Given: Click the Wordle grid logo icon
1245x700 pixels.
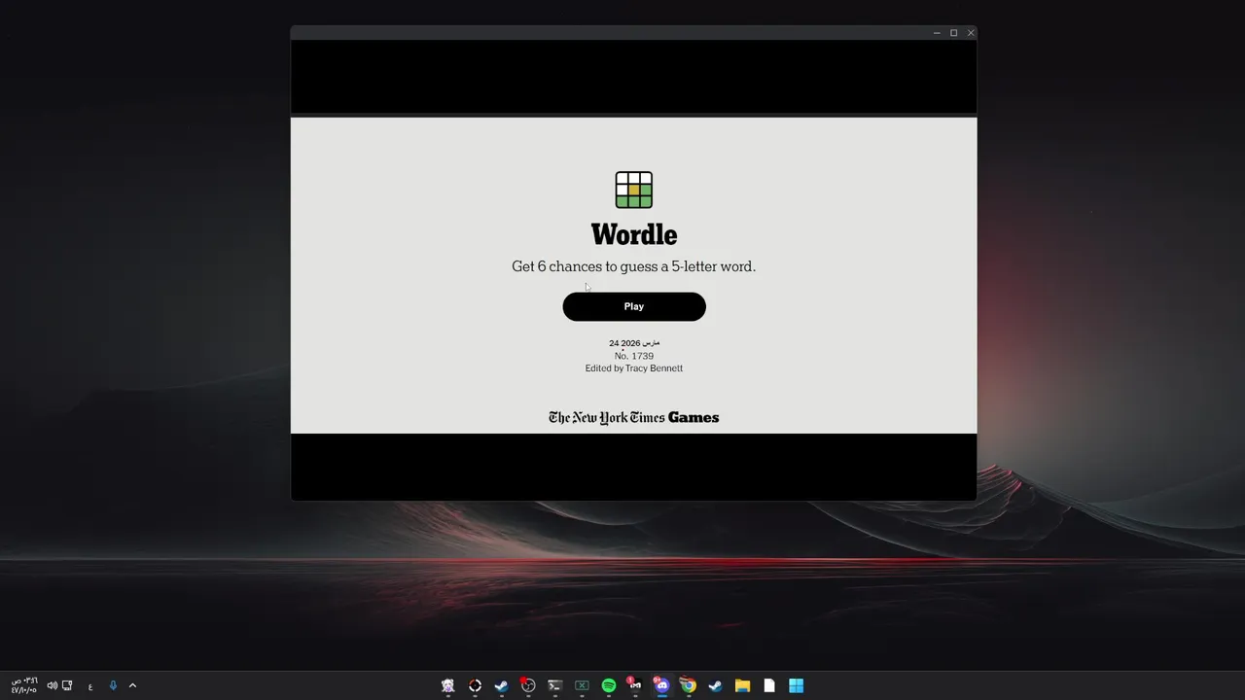Looking at the screenshot, I should click(634, 190).
